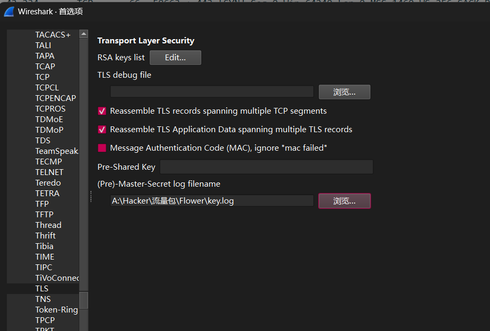Disable reassembling TLS records across TCP segments
Viewport: 490px width, 331px height.
[102, 111]
